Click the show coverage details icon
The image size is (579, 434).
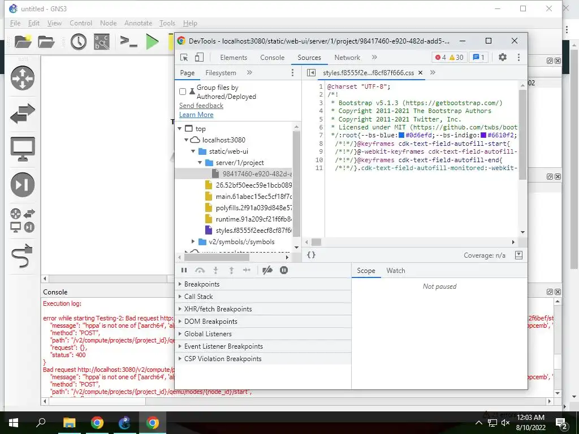(x=519, y=255)
